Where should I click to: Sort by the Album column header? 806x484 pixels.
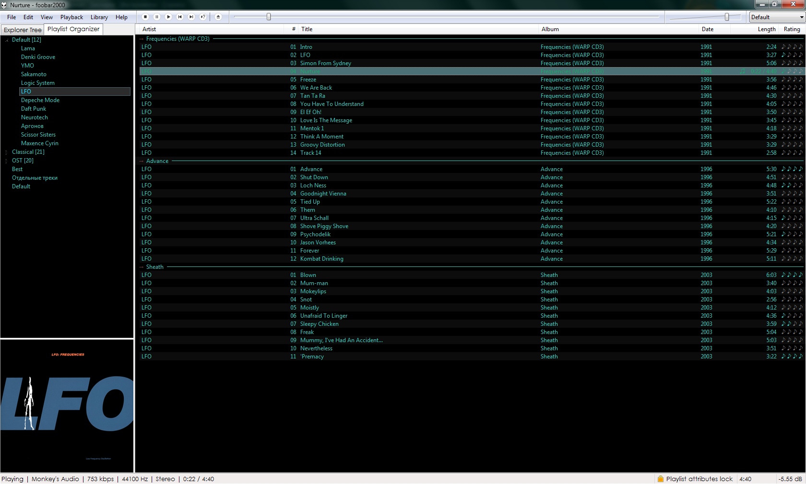(x=618, y=29)
